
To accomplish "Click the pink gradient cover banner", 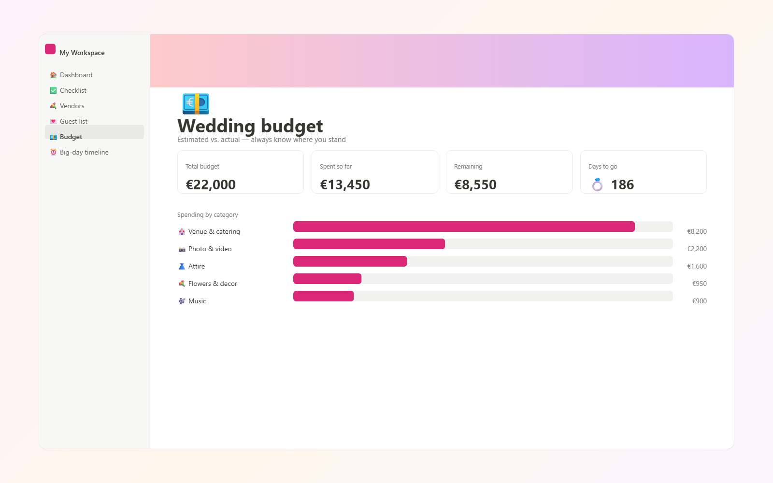I will pyautogui.click(x=442, y=61).
